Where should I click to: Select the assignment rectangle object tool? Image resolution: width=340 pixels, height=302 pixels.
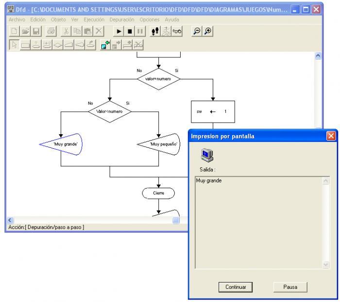click(25, 45)
